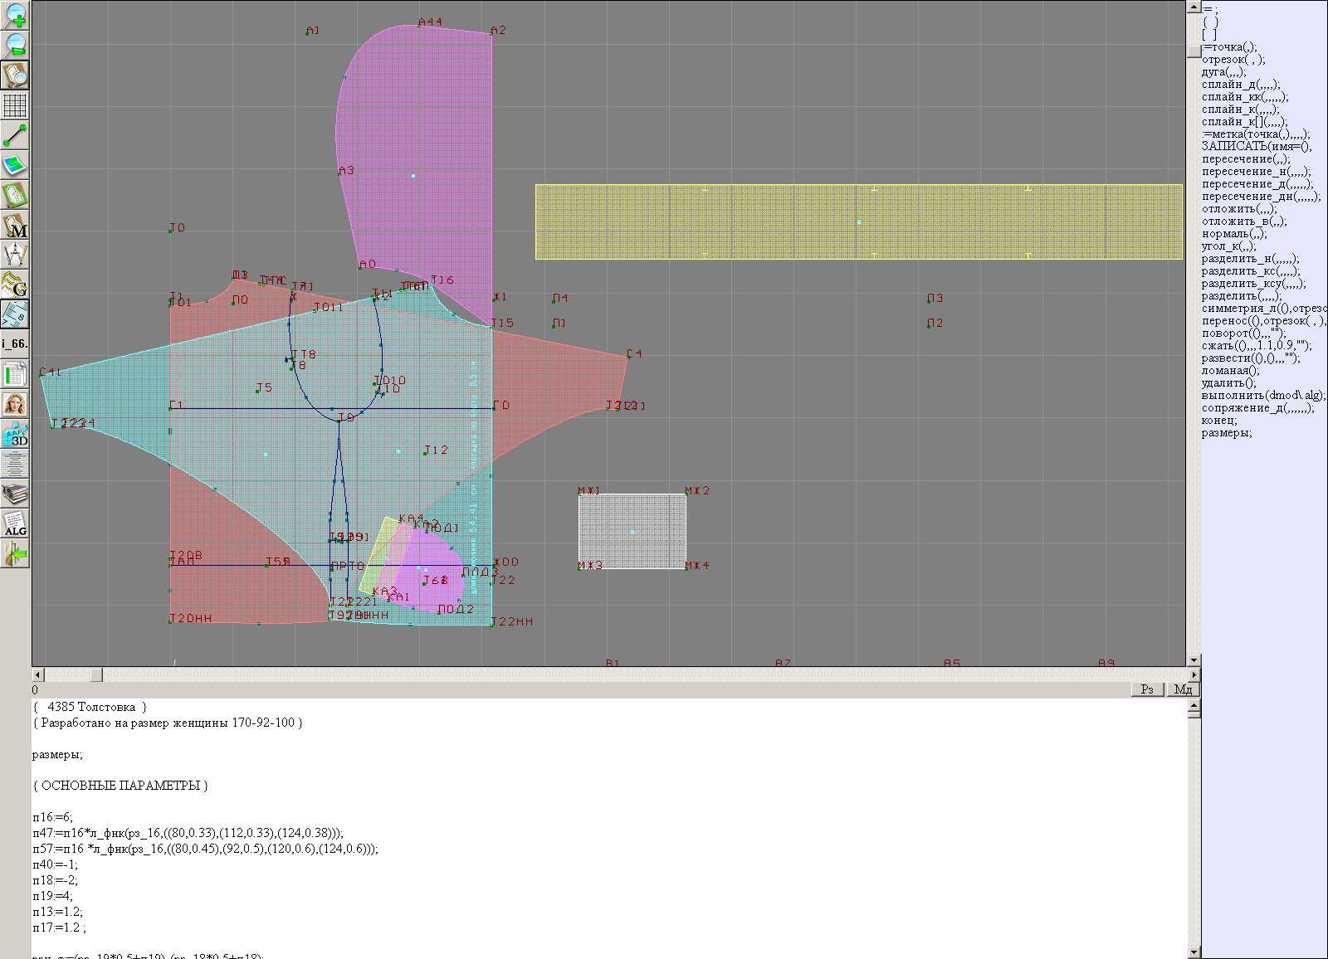Click the zoom in magnifier icon
This screenshot has height=959, width=1328.
[15, 15]
